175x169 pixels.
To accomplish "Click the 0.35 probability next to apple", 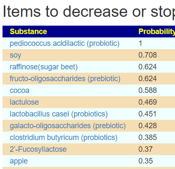I will 146,161.
